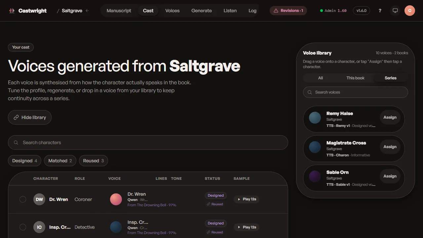Screen dimensions: 423x238
Task: Click the Magistrate Cross voice name
Action: click(346, 143)
